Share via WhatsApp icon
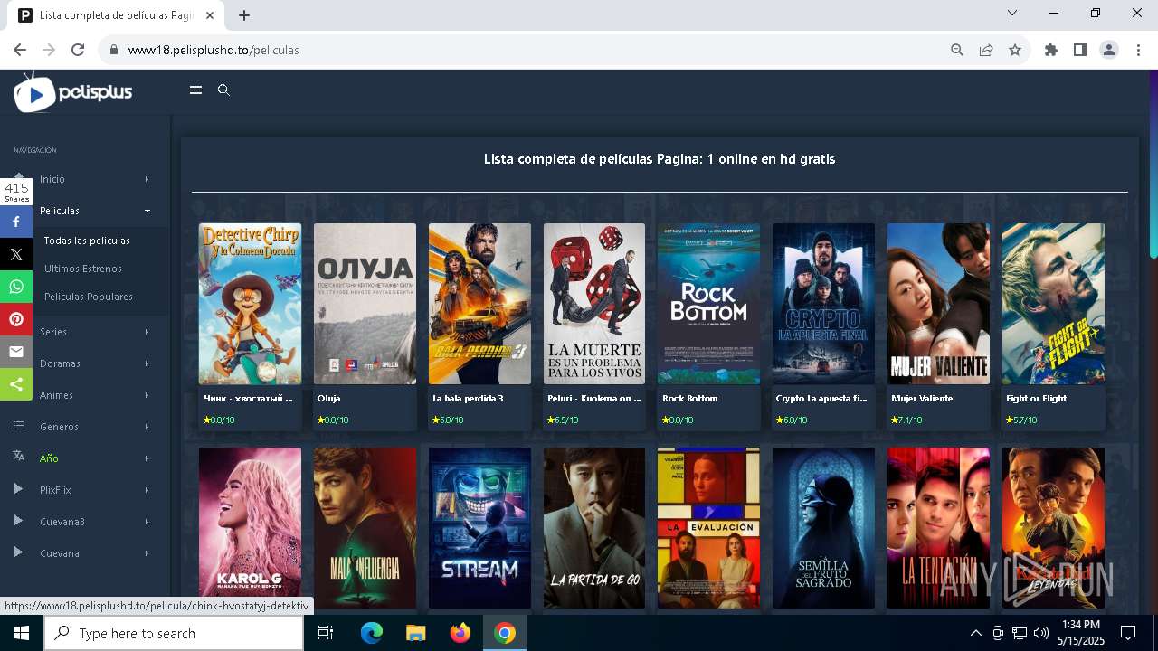Screen dimensions: 1158x651 pos(16,287)
